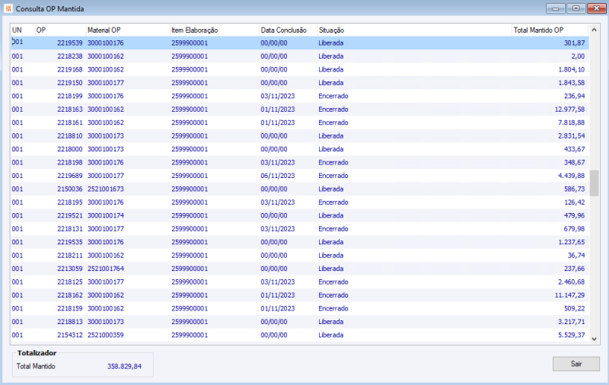
Task: Select the row with OP 2218125
Action: pos(300,282)
